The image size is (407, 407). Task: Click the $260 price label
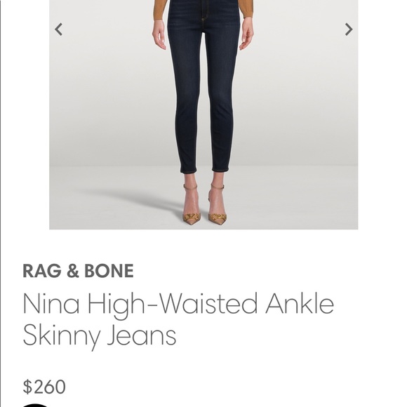(x=44, y=387)
